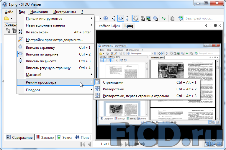Open the Инструменты menu
The height and width of the screenshot is (150, 226).
[x=64, y=12]
